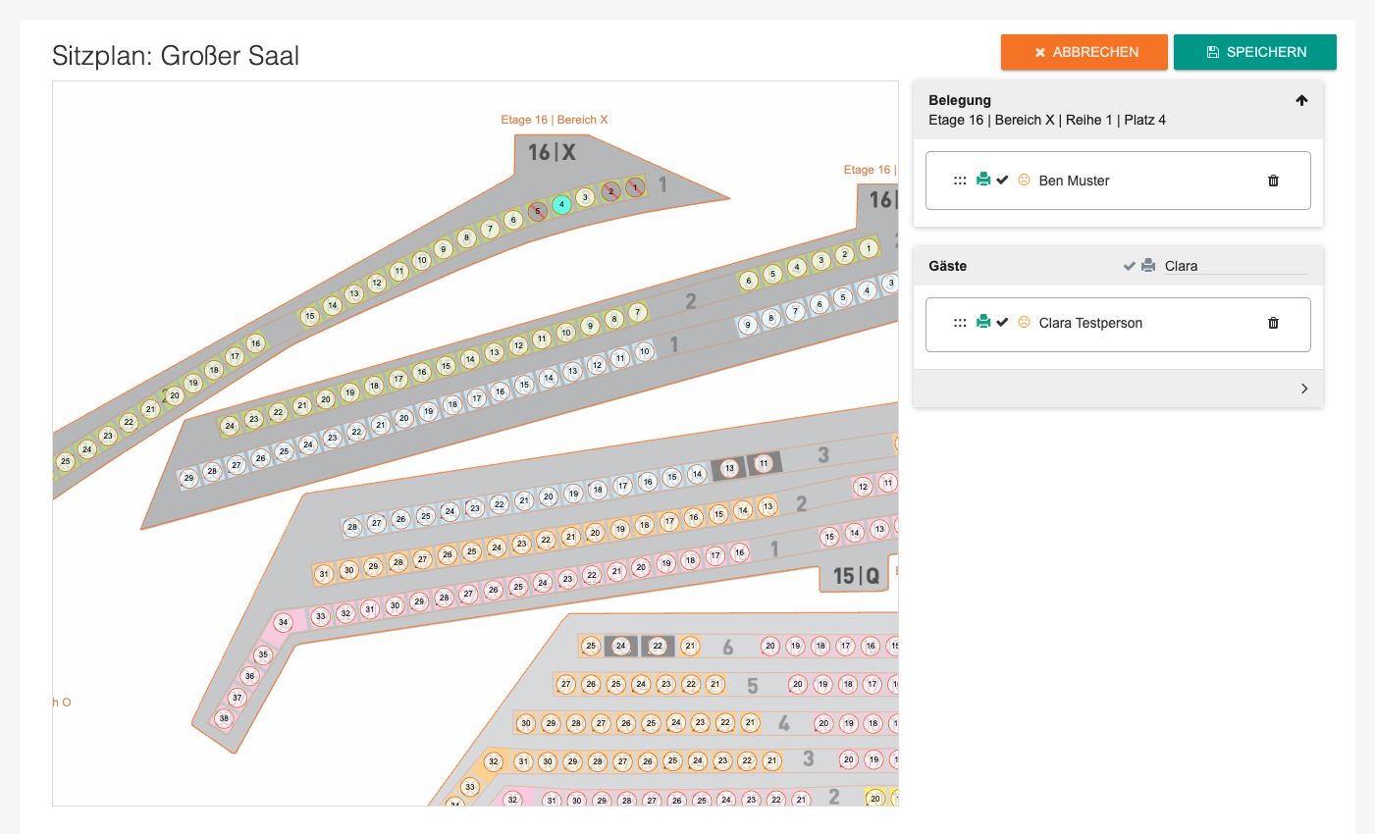Click the green printer icon for Ben Muster
Image resolution: width=1375 pixels, height=834 pixels.
[982, 180]
